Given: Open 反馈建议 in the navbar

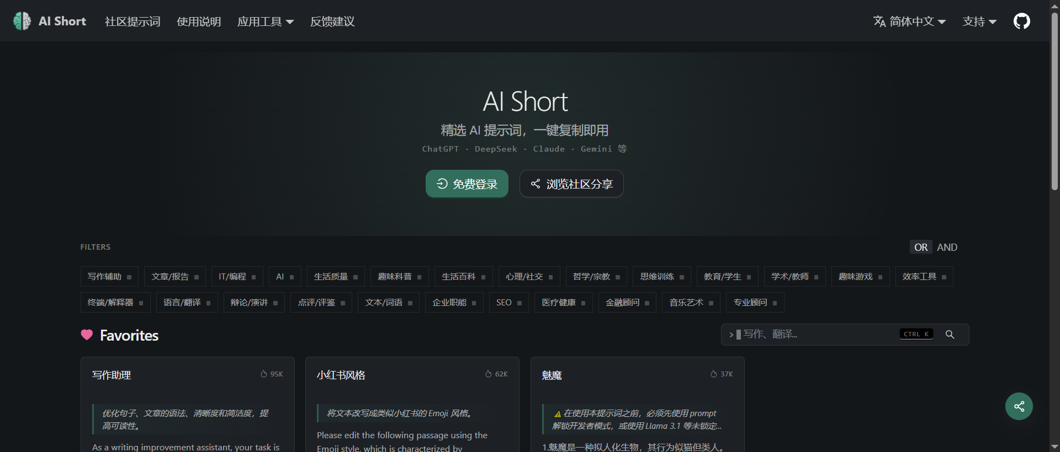Looking at the screenshot, I should click(332, 21).
